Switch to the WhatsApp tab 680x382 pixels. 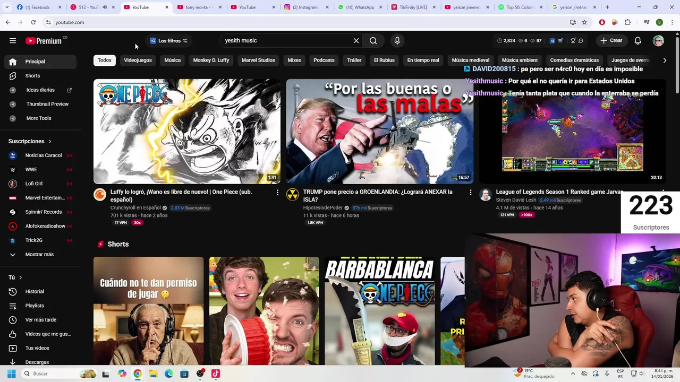[360, 7]
